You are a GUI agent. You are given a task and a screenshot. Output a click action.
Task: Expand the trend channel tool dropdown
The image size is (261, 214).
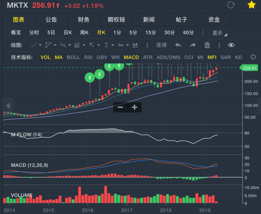84,45
